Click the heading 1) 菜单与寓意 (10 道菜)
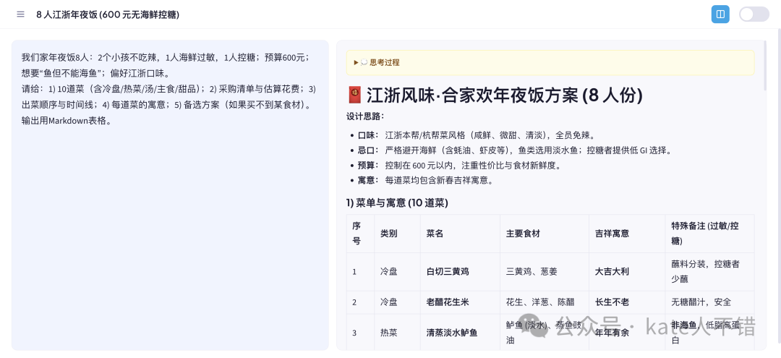This screenshot has width=781, height=358. pyautogui.click(x=397, y=203)
